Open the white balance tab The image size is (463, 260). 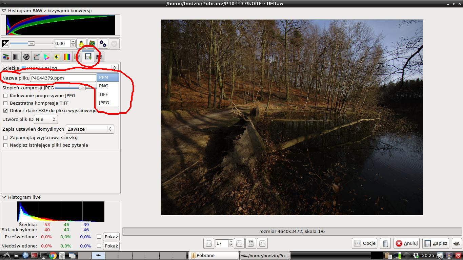click(x=6, y=57)
